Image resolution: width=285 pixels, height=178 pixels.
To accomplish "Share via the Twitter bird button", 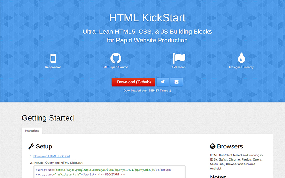I will point(163,82).
